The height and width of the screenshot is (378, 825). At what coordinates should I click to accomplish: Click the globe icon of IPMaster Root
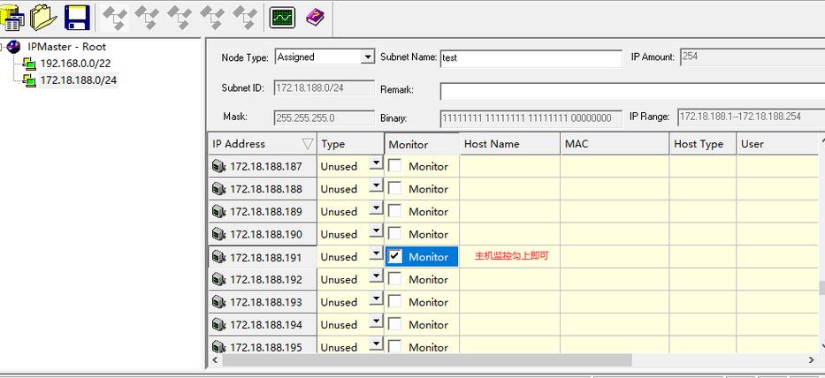pyautogui.click(x=13, y=47)
